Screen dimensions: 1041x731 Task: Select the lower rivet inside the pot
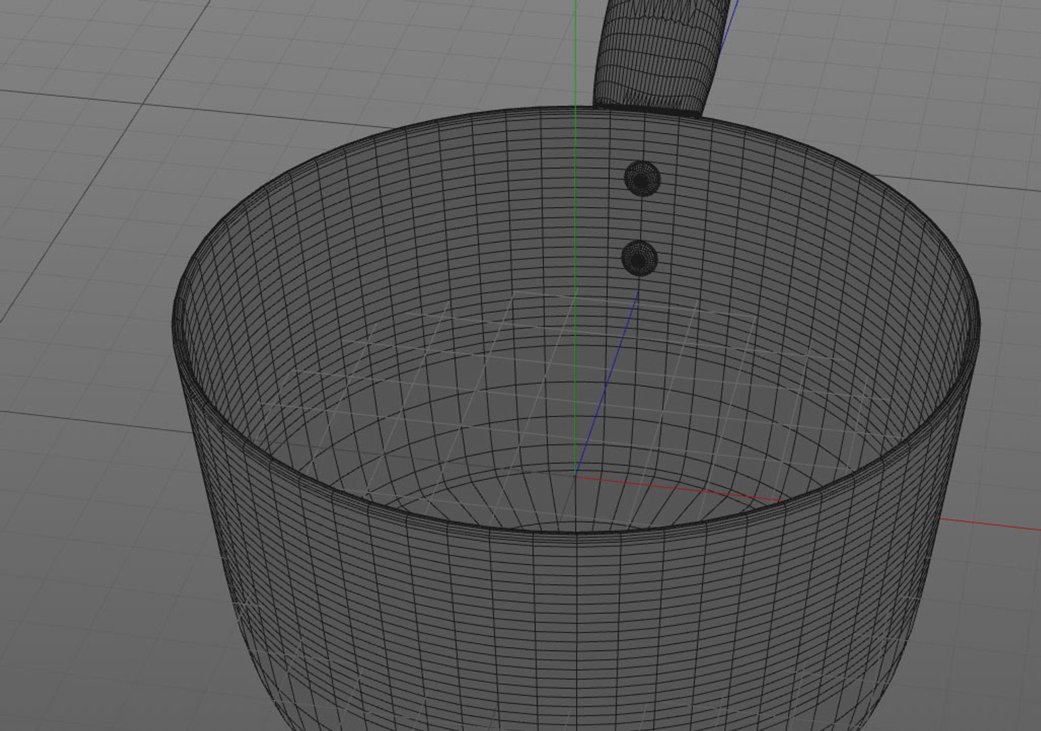[640, 258]
